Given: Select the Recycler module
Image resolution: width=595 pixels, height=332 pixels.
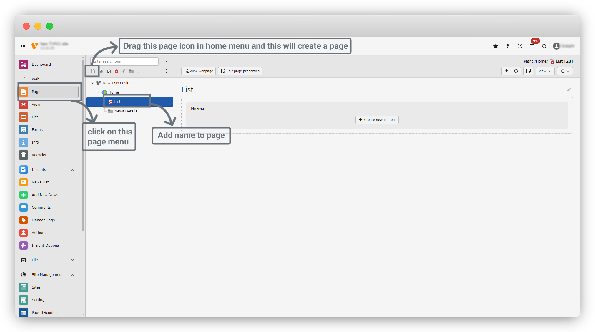Looking at the screenshot, I should pyautogui.click(x=39, y=155).
